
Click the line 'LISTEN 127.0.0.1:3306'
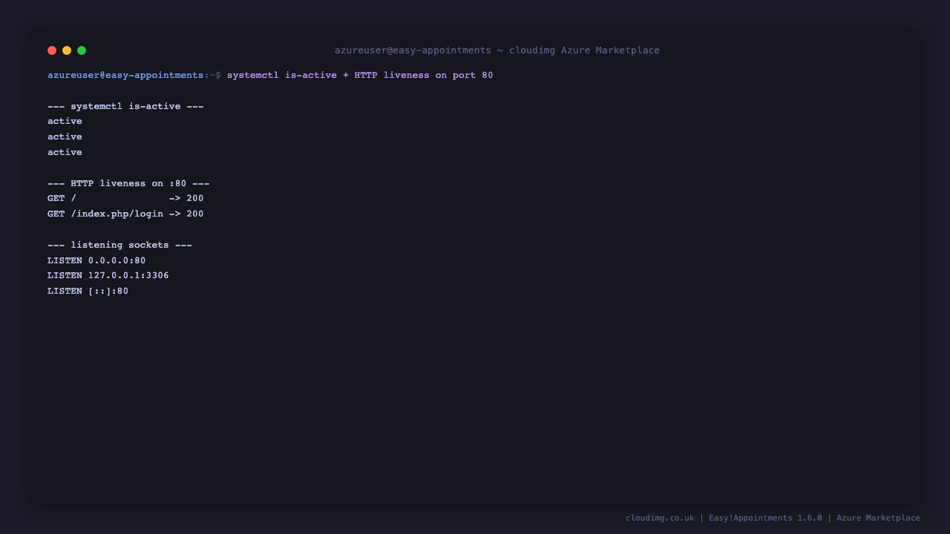pyautogui.click(x=108, y=275)
